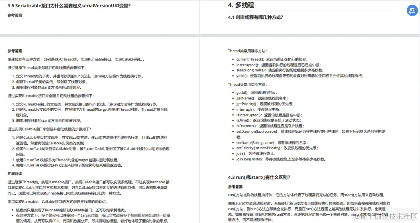Click bullet 'setDaemon(boolean on)'

tap(311, 134)
